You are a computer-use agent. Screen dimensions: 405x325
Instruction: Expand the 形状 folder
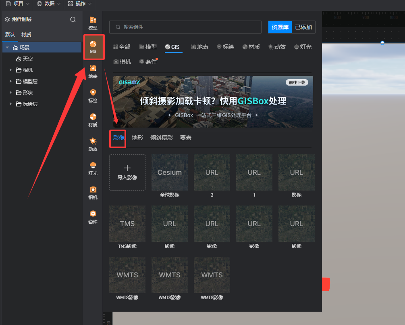tap(10, 92)
